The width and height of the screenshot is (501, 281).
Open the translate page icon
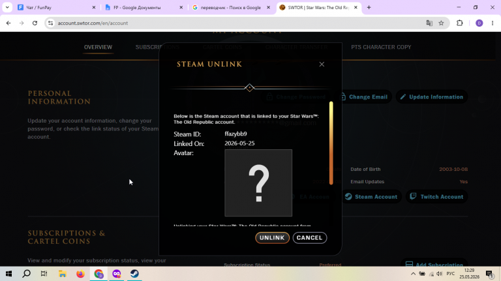429,23
